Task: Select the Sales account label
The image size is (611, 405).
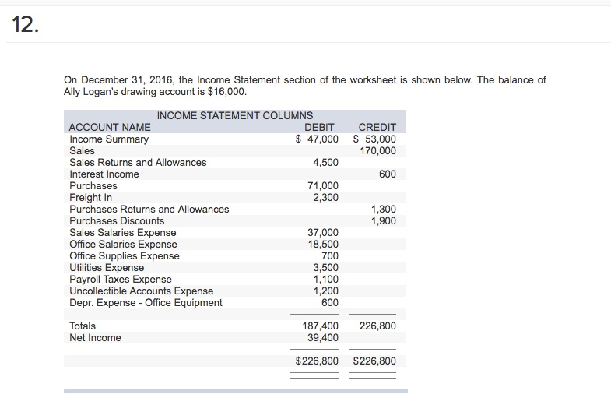Action: pos(82,151)
